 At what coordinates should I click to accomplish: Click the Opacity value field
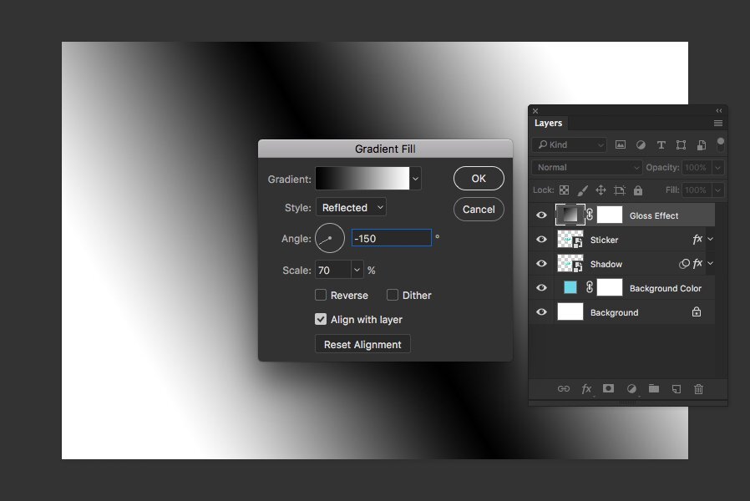click(x=697, y=167)
